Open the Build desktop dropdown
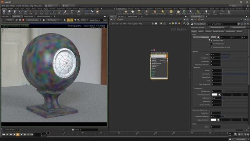The width and height of the screenshot is (250, 141). pos(52,6)
